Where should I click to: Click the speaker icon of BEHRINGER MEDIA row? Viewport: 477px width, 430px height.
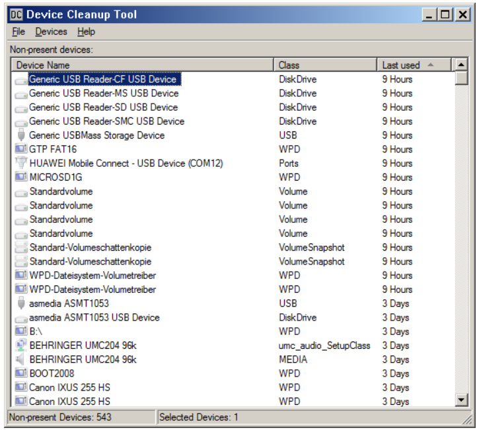20,359
